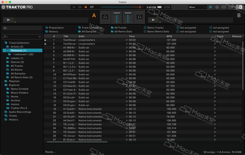Open the iTunes node icon
This screenshot has width=245, height=155.
click(6, 116)
